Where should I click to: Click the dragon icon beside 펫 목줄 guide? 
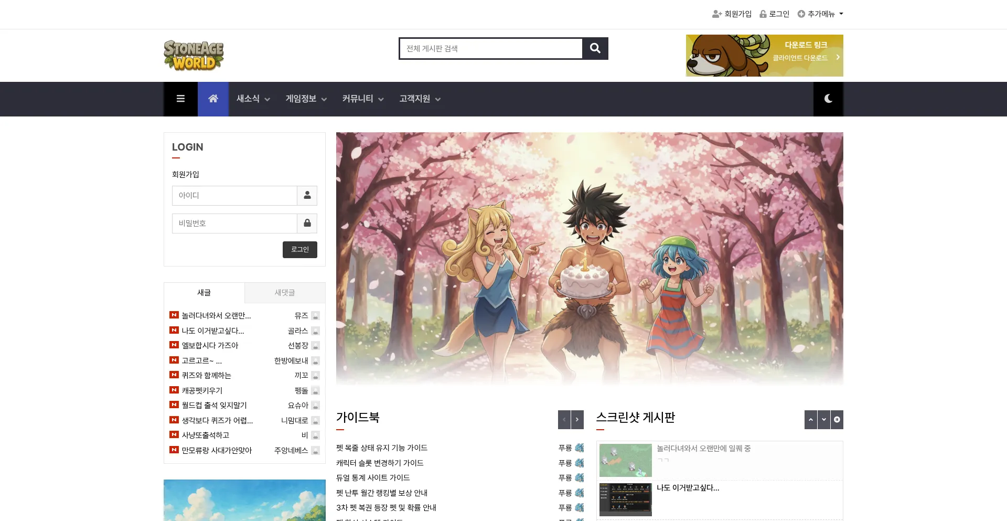tap(580, 448)
